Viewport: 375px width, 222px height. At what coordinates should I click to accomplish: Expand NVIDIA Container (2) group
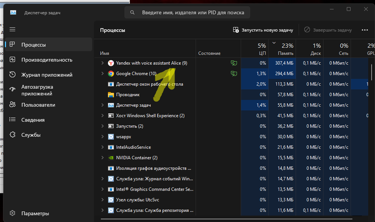pyautogui.click(x=102, y=158)
